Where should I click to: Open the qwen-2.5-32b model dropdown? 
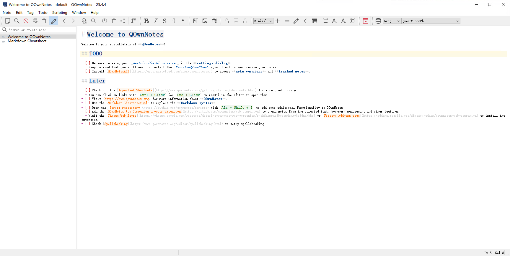click(431, 21)
